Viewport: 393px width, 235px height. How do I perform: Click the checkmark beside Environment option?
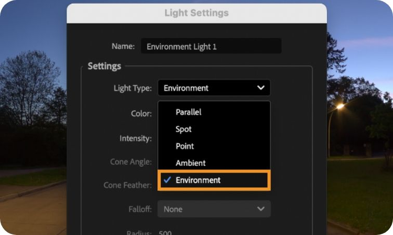(167, 180)
